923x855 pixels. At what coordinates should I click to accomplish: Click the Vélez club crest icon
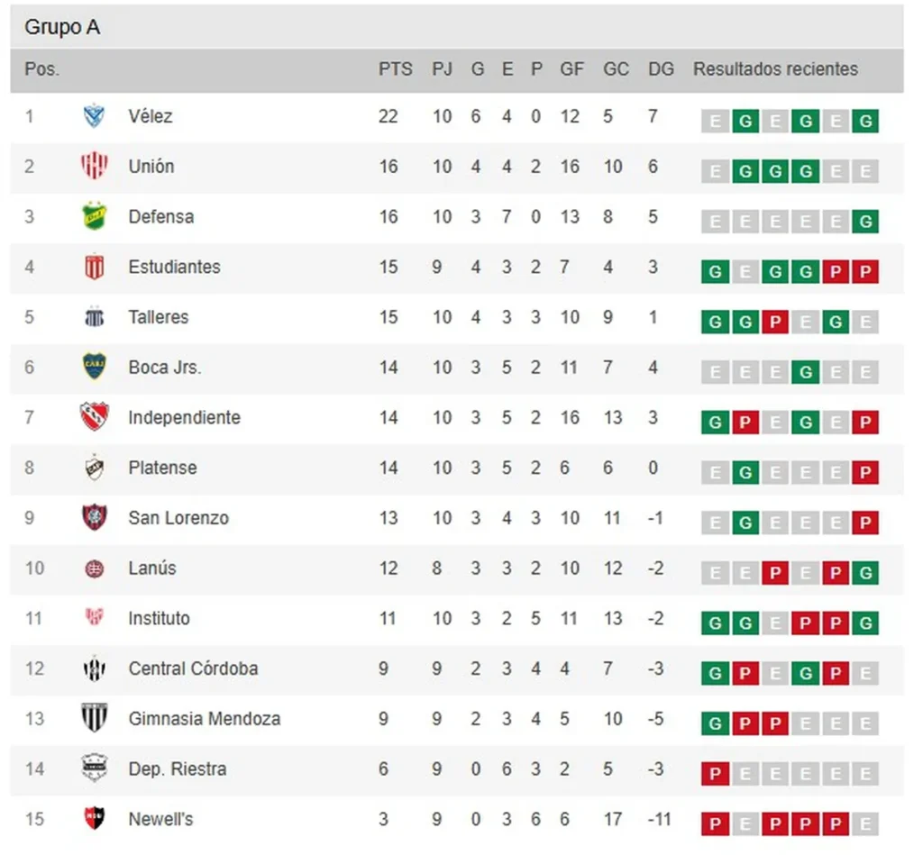tap(94, 116)
